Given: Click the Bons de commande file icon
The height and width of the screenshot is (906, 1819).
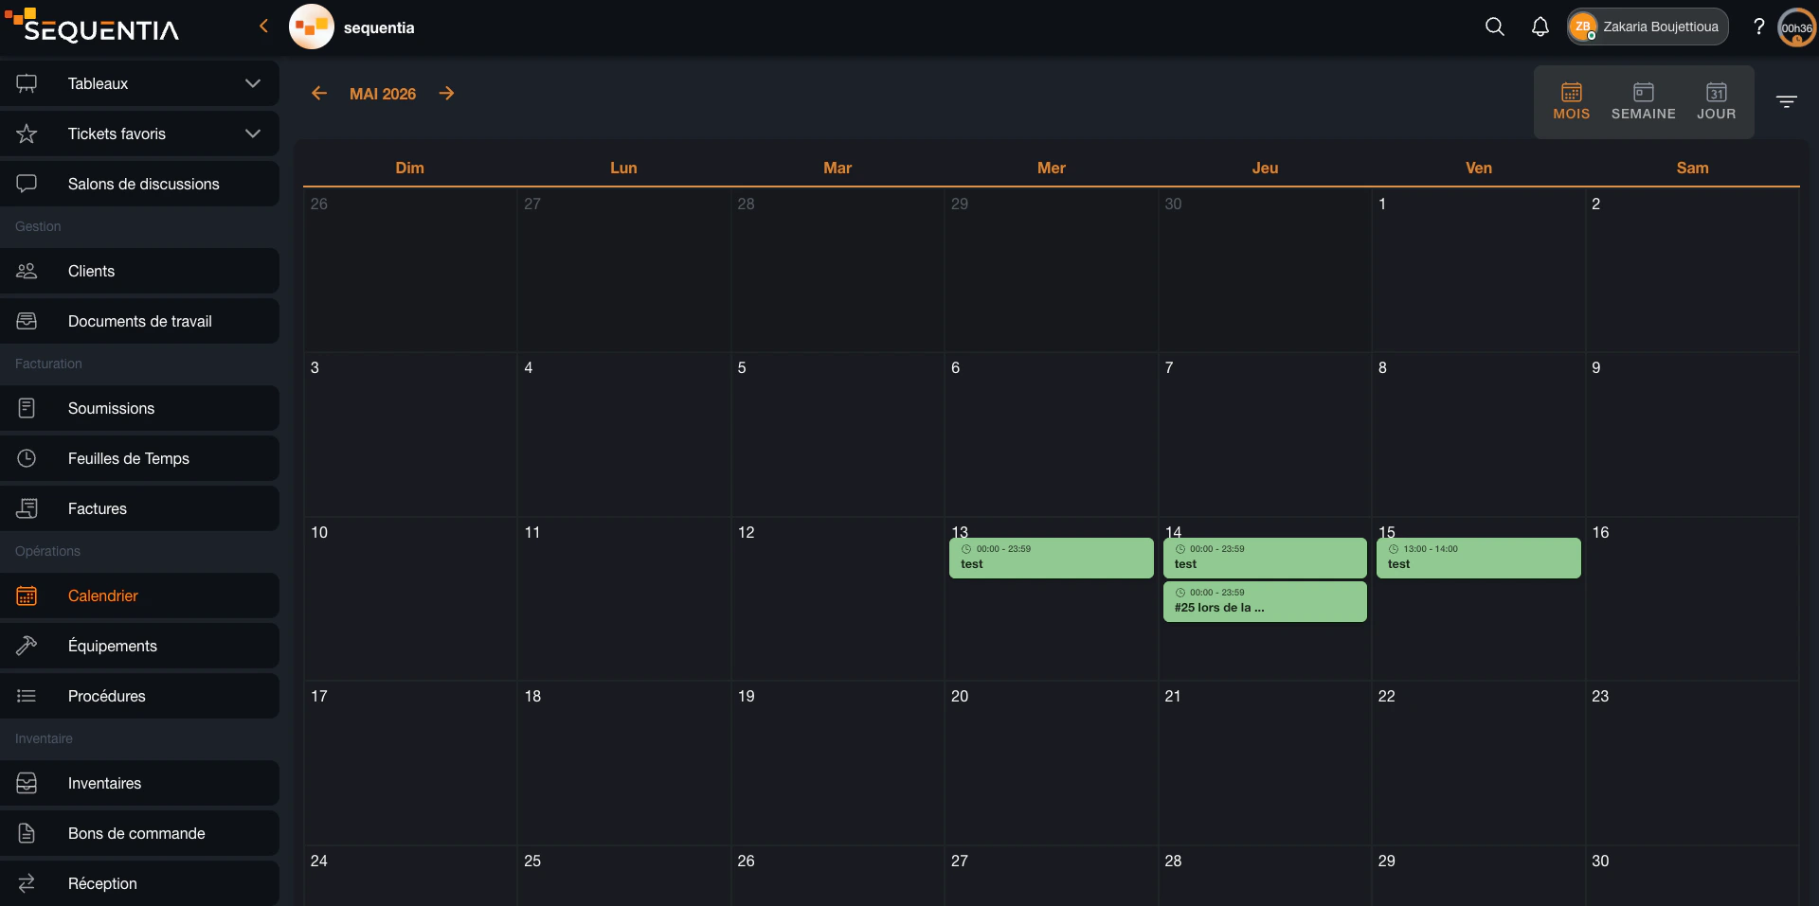Looking at the screenshot, I should pyautogui.click(x=27, y=833).
